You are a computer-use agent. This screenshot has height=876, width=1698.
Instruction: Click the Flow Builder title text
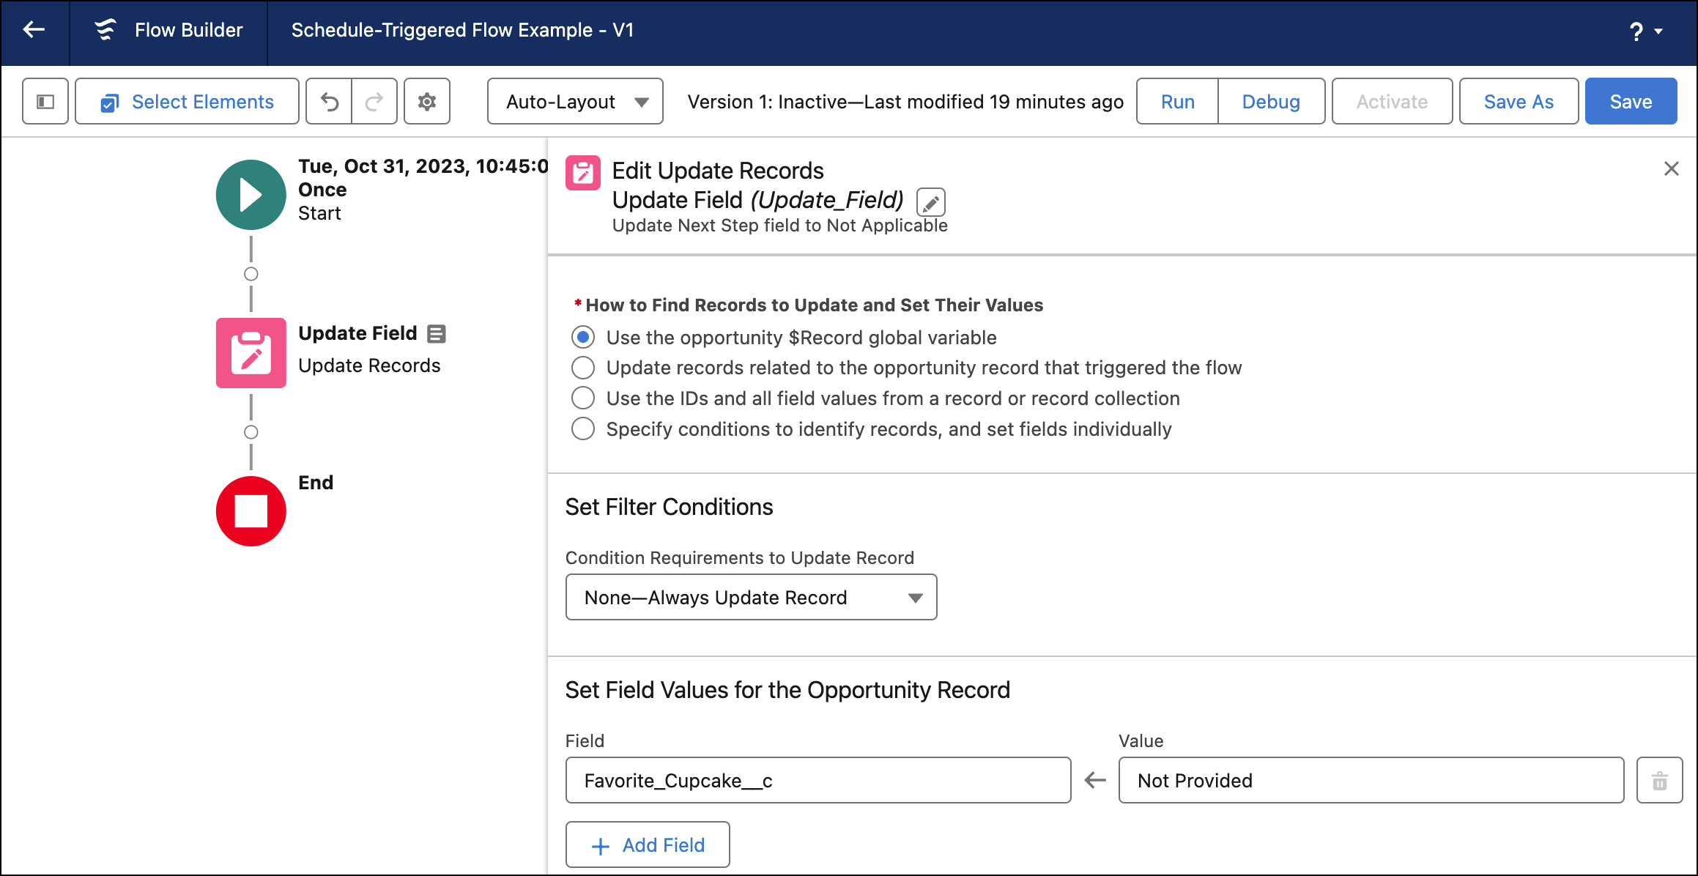(x=188, y=30)
